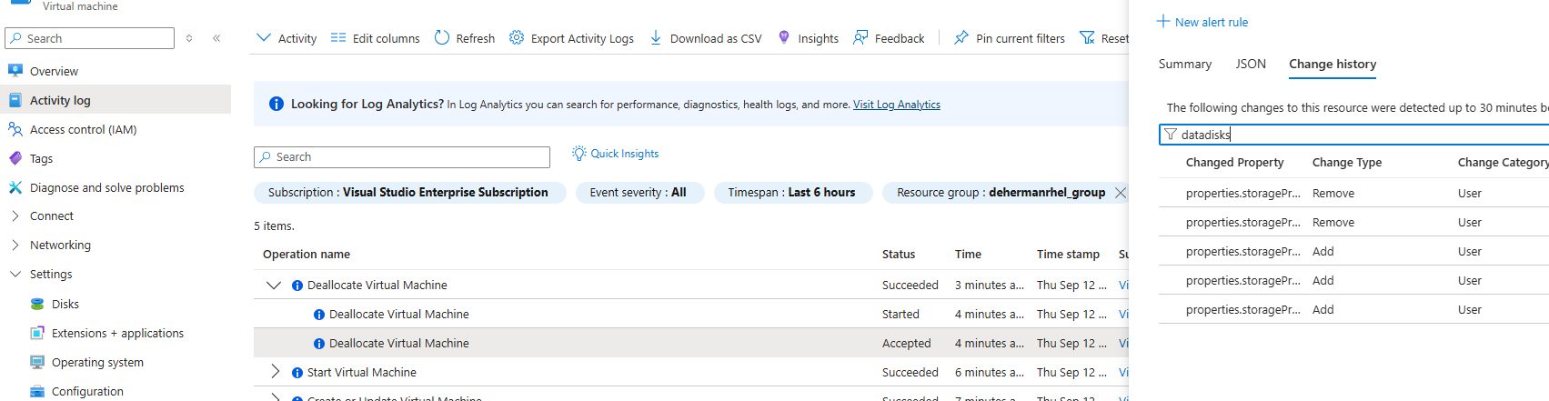Click the last Add change entry
This screenshot has height=401, width=1549.
[1353, 309]
